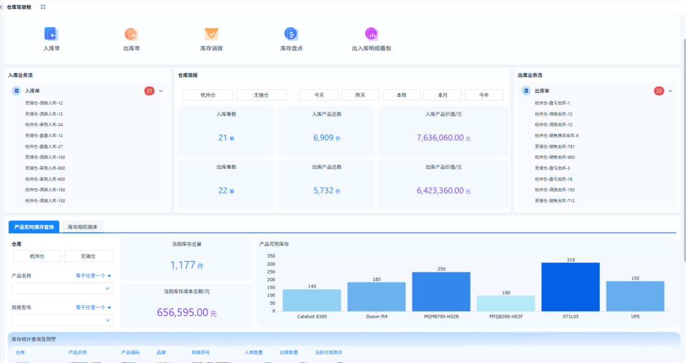
Task: Switch to 库存期初期末 tab
Action: click(x=82, y=227)
